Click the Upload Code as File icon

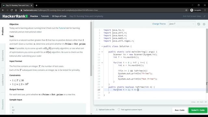pos(97,110)
